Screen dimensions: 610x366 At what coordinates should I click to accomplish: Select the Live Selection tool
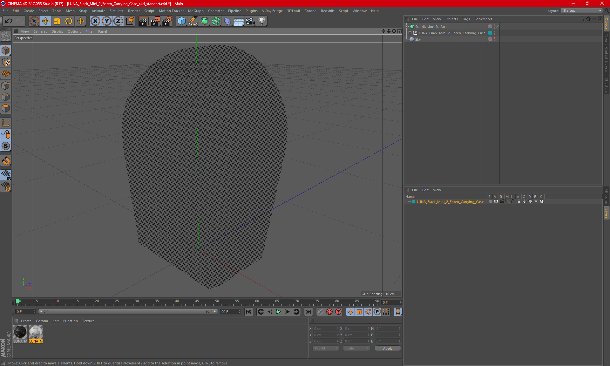pos(34,21)
